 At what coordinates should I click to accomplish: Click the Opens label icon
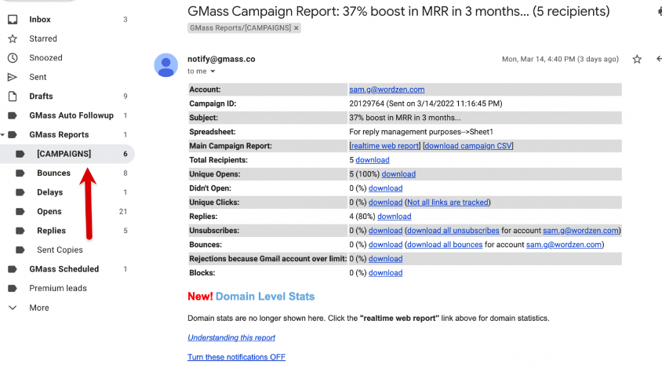(20, 212)
